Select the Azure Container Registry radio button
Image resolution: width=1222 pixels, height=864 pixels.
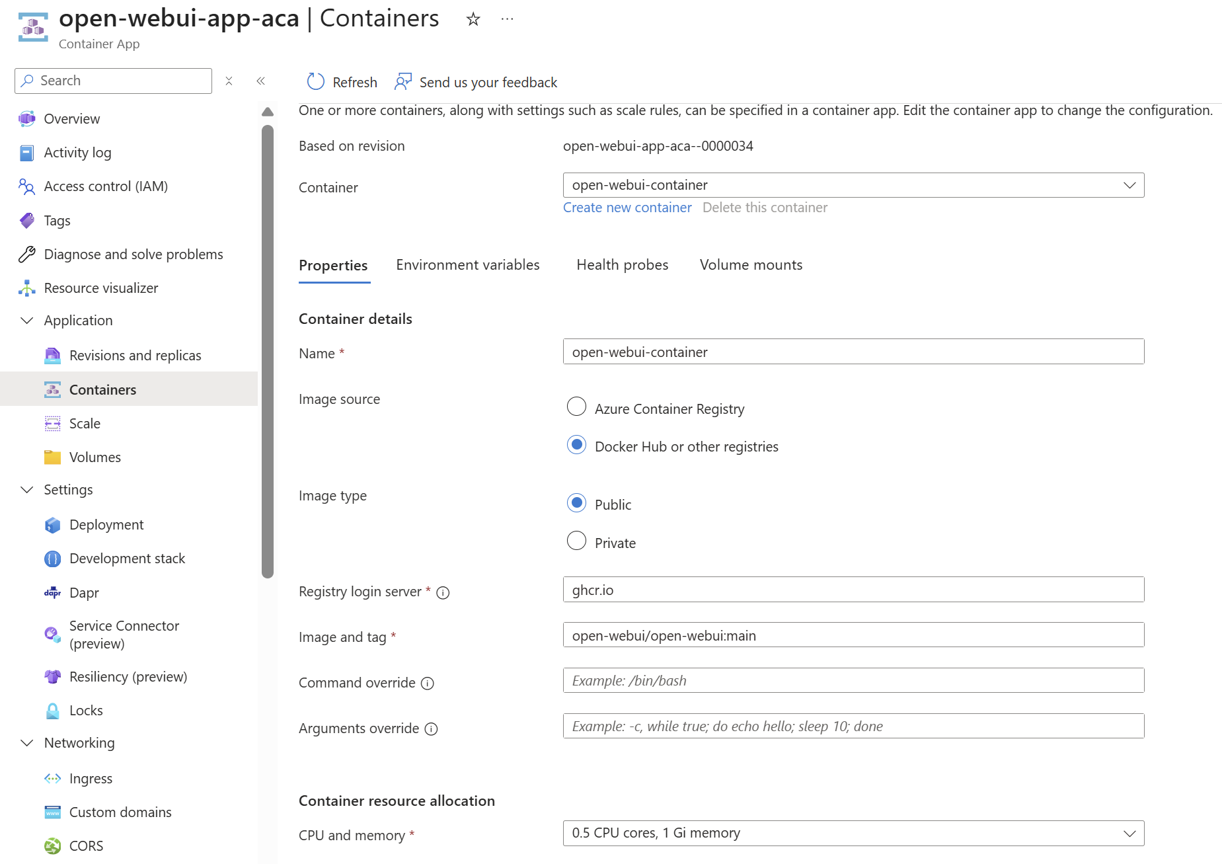(576, 407)
